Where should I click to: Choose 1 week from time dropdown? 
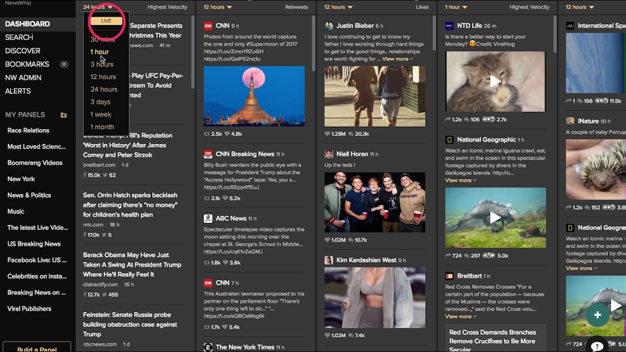[x=101, y=114]
